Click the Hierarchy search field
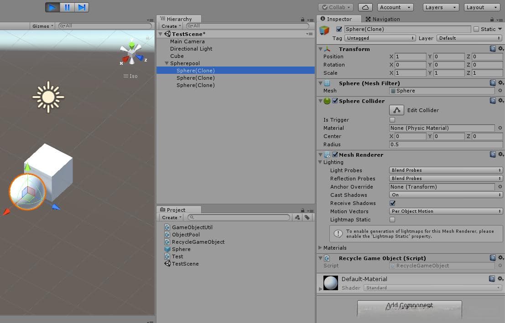 click(x=247, y=26)
